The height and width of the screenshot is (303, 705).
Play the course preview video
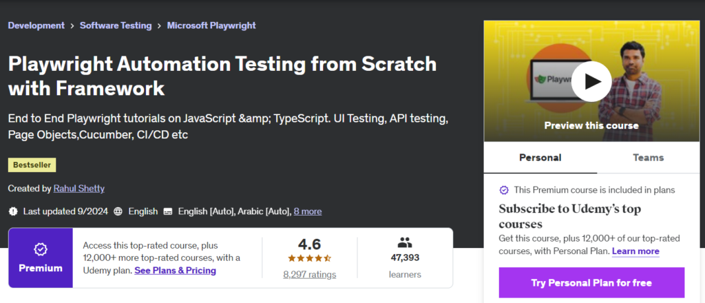[x=591, y=81]
